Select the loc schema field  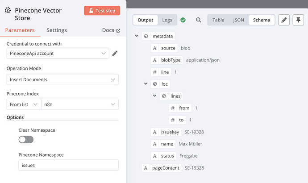[x=161, y=84]
